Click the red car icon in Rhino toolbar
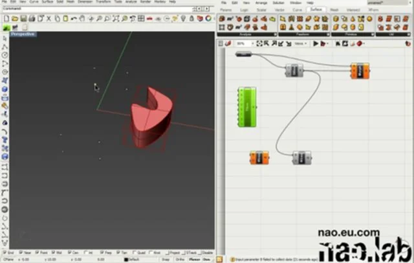The height and width of the screenshot is (263, 414). click(149, 19)
